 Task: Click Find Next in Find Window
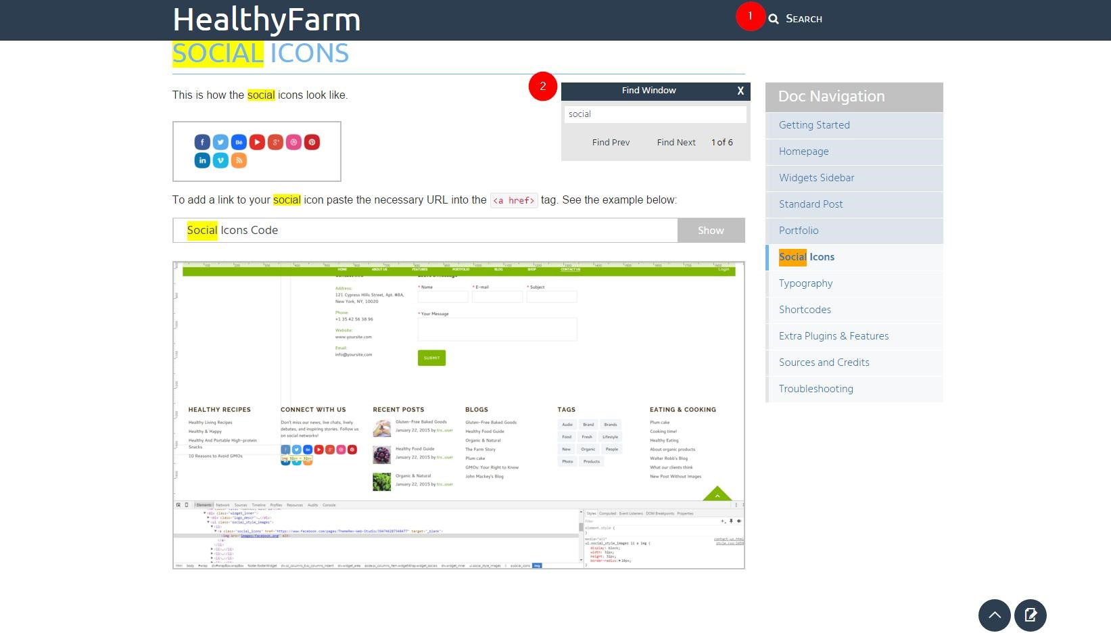676,143
